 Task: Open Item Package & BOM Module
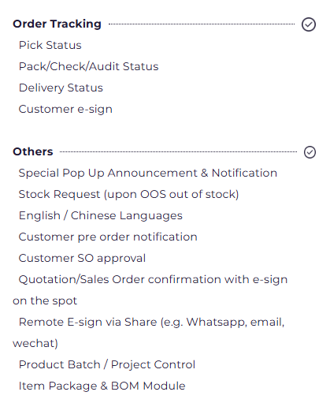(102, 386)
